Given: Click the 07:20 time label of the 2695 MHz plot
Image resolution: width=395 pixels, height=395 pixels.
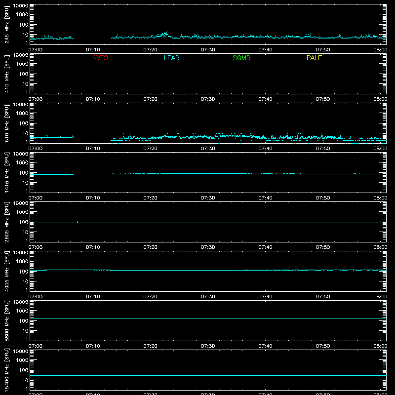Looking at the screenshot, I should (151, 247).
